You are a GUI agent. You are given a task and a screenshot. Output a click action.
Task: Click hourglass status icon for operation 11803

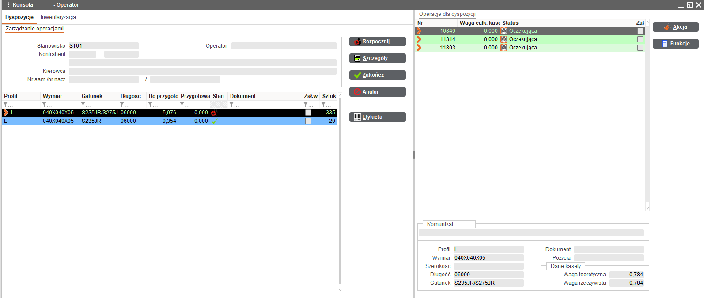pos(504,48)
